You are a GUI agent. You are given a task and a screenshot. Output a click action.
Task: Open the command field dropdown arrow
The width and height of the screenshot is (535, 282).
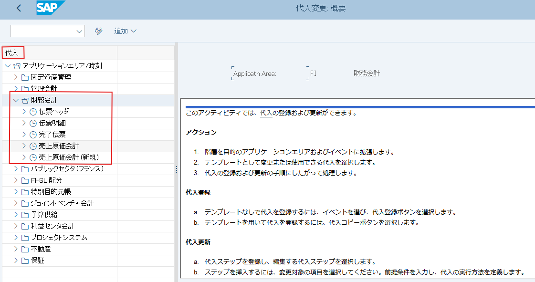pyautogui.click(x=79, y=31)
